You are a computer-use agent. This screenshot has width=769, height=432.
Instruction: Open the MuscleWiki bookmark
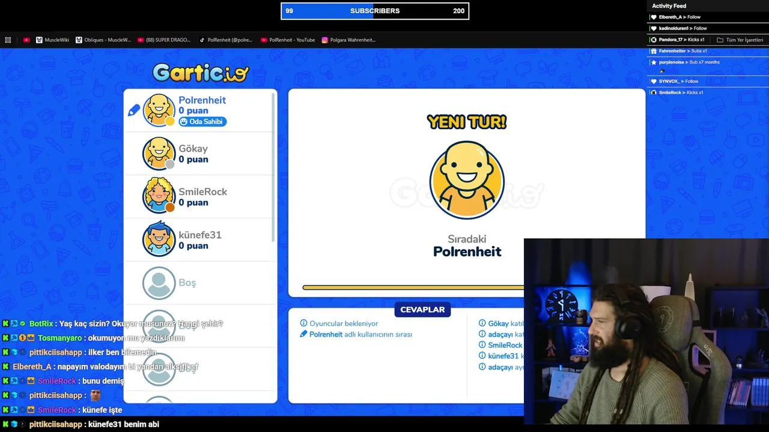[52, 40]
